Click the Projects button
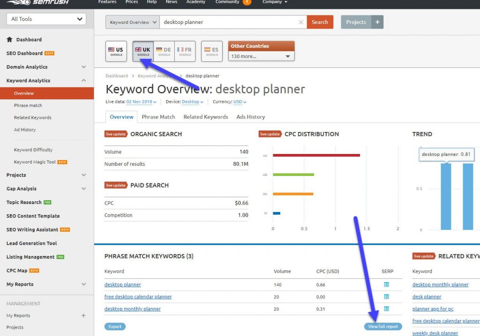 point(356,22)
